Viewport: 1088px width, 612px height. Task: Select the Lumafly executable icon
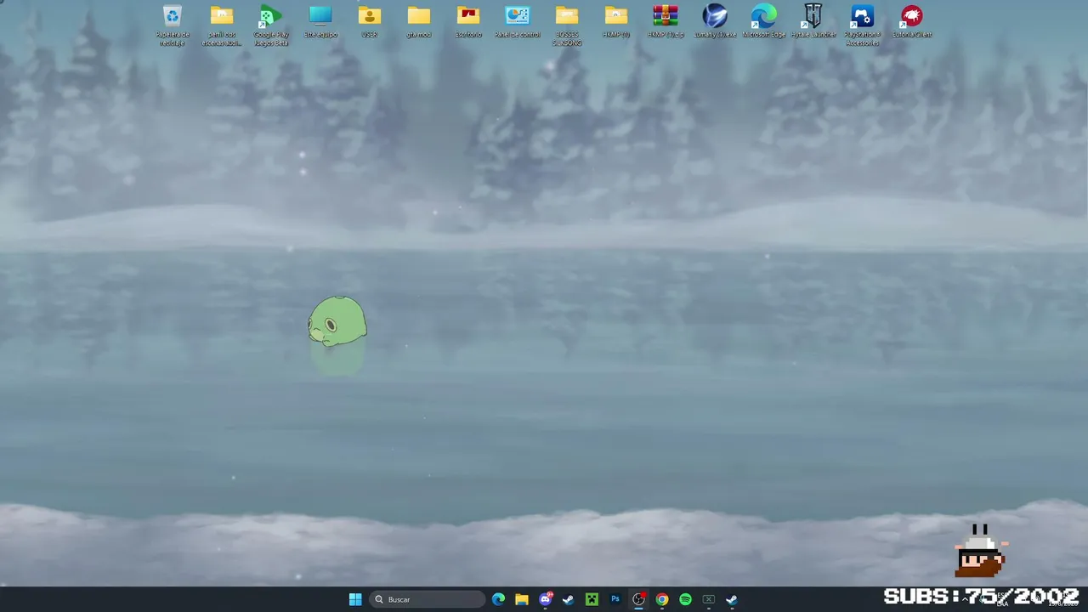(714, 21)
